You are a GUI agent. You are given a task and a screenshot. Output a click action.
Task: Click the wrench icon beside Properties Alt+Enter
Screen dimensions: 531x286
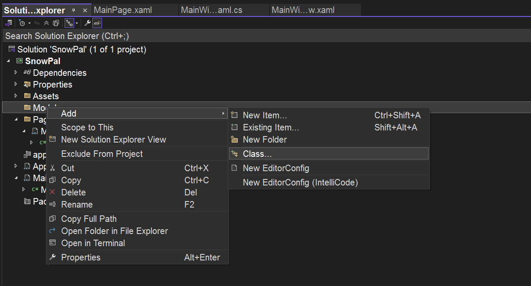click(x=52, y=257)
